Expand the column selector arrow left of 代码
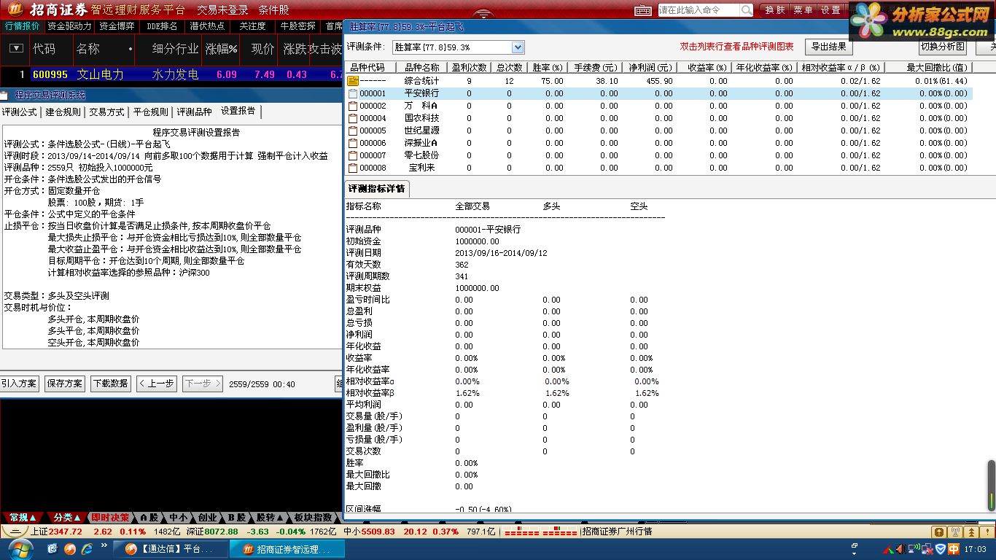Image resolution: width=996 pixels, height=560 pixels. pos(17,48)
